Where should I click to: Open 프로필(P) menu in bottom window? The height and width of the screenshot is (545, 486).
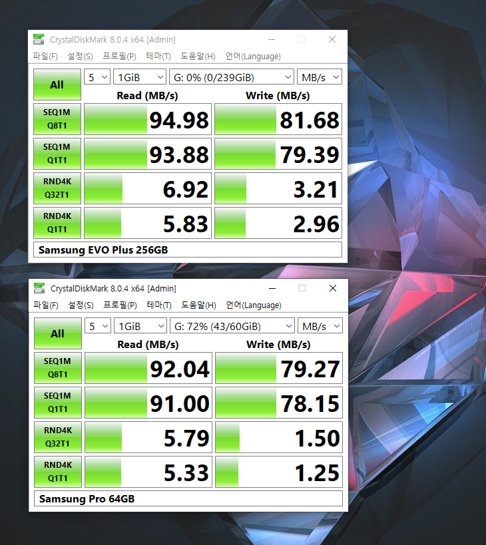[121, 305]
